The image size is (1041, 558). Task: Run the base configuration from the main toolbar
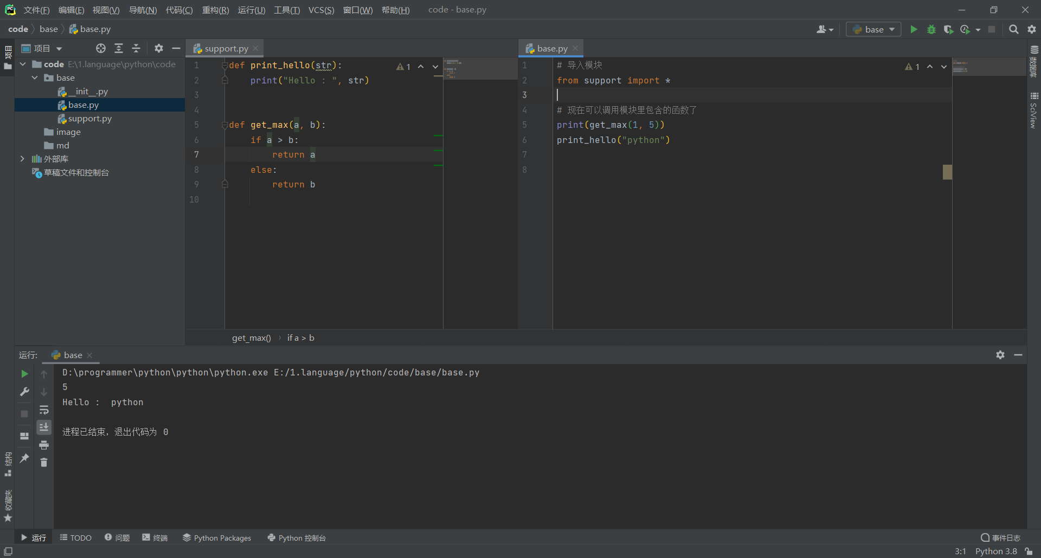click(914, 29)
